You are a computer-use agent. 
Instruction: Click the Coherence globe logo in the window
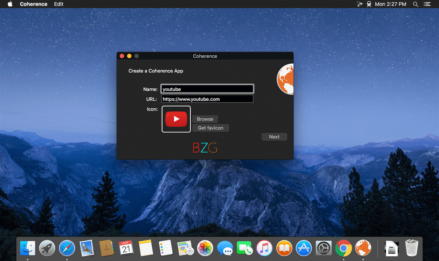click(286, 79)
